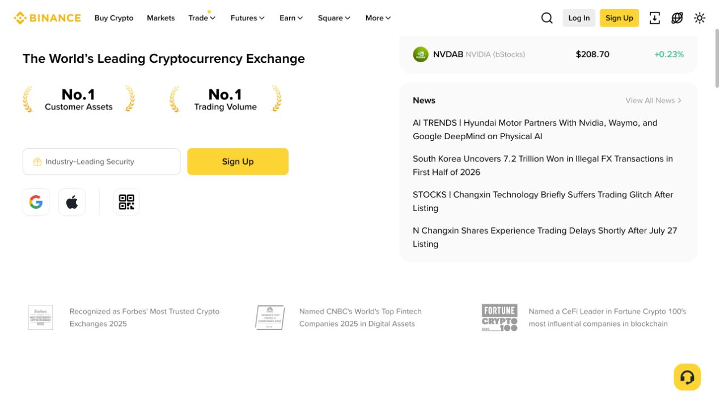Open Buy Crypto in navigation

tap(114, 18)
